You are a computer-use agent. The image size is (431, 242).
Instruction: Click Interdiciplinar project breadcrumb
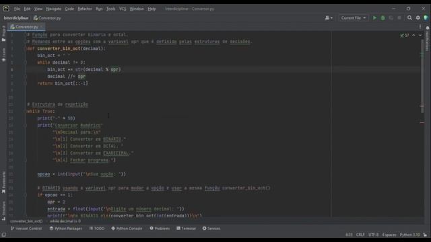[16, 18]
